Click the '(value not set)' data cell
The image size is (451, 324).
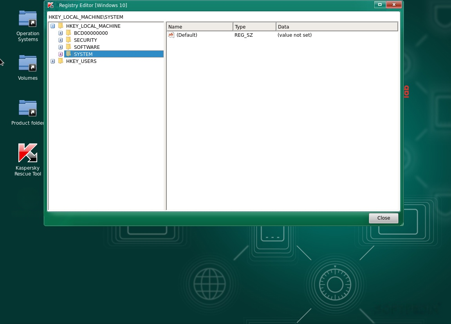[x=294, y=35]
